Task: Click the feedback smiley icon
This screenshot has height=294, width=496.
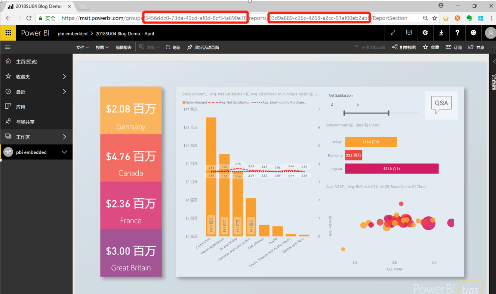Action: 473,33
